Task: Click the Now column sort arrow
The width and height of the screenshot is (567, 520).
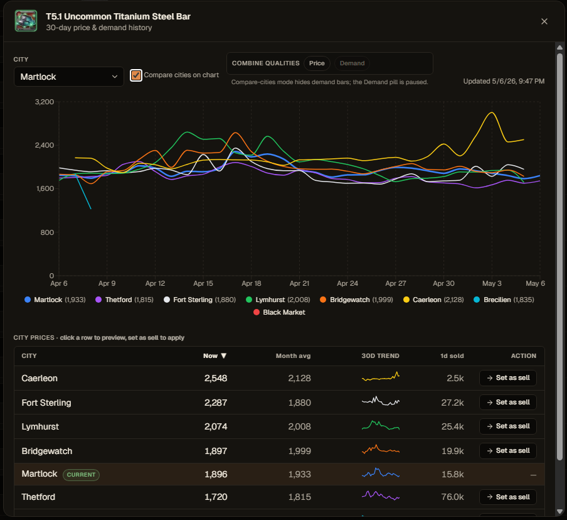Action: (x=223, y=356)
